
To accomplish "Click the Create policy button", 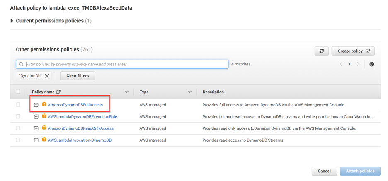I will 353,51.
